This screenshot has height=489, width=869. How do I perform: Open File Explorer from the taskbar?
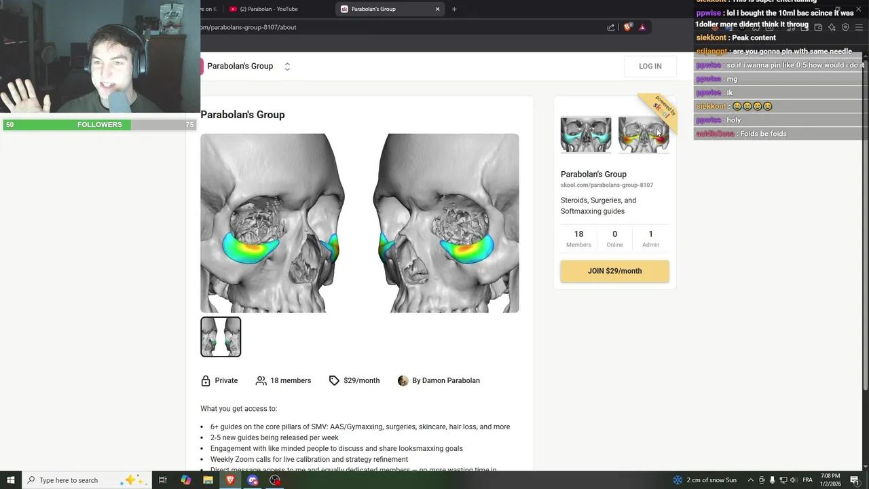pyautogui.click(x=208, y=480)
